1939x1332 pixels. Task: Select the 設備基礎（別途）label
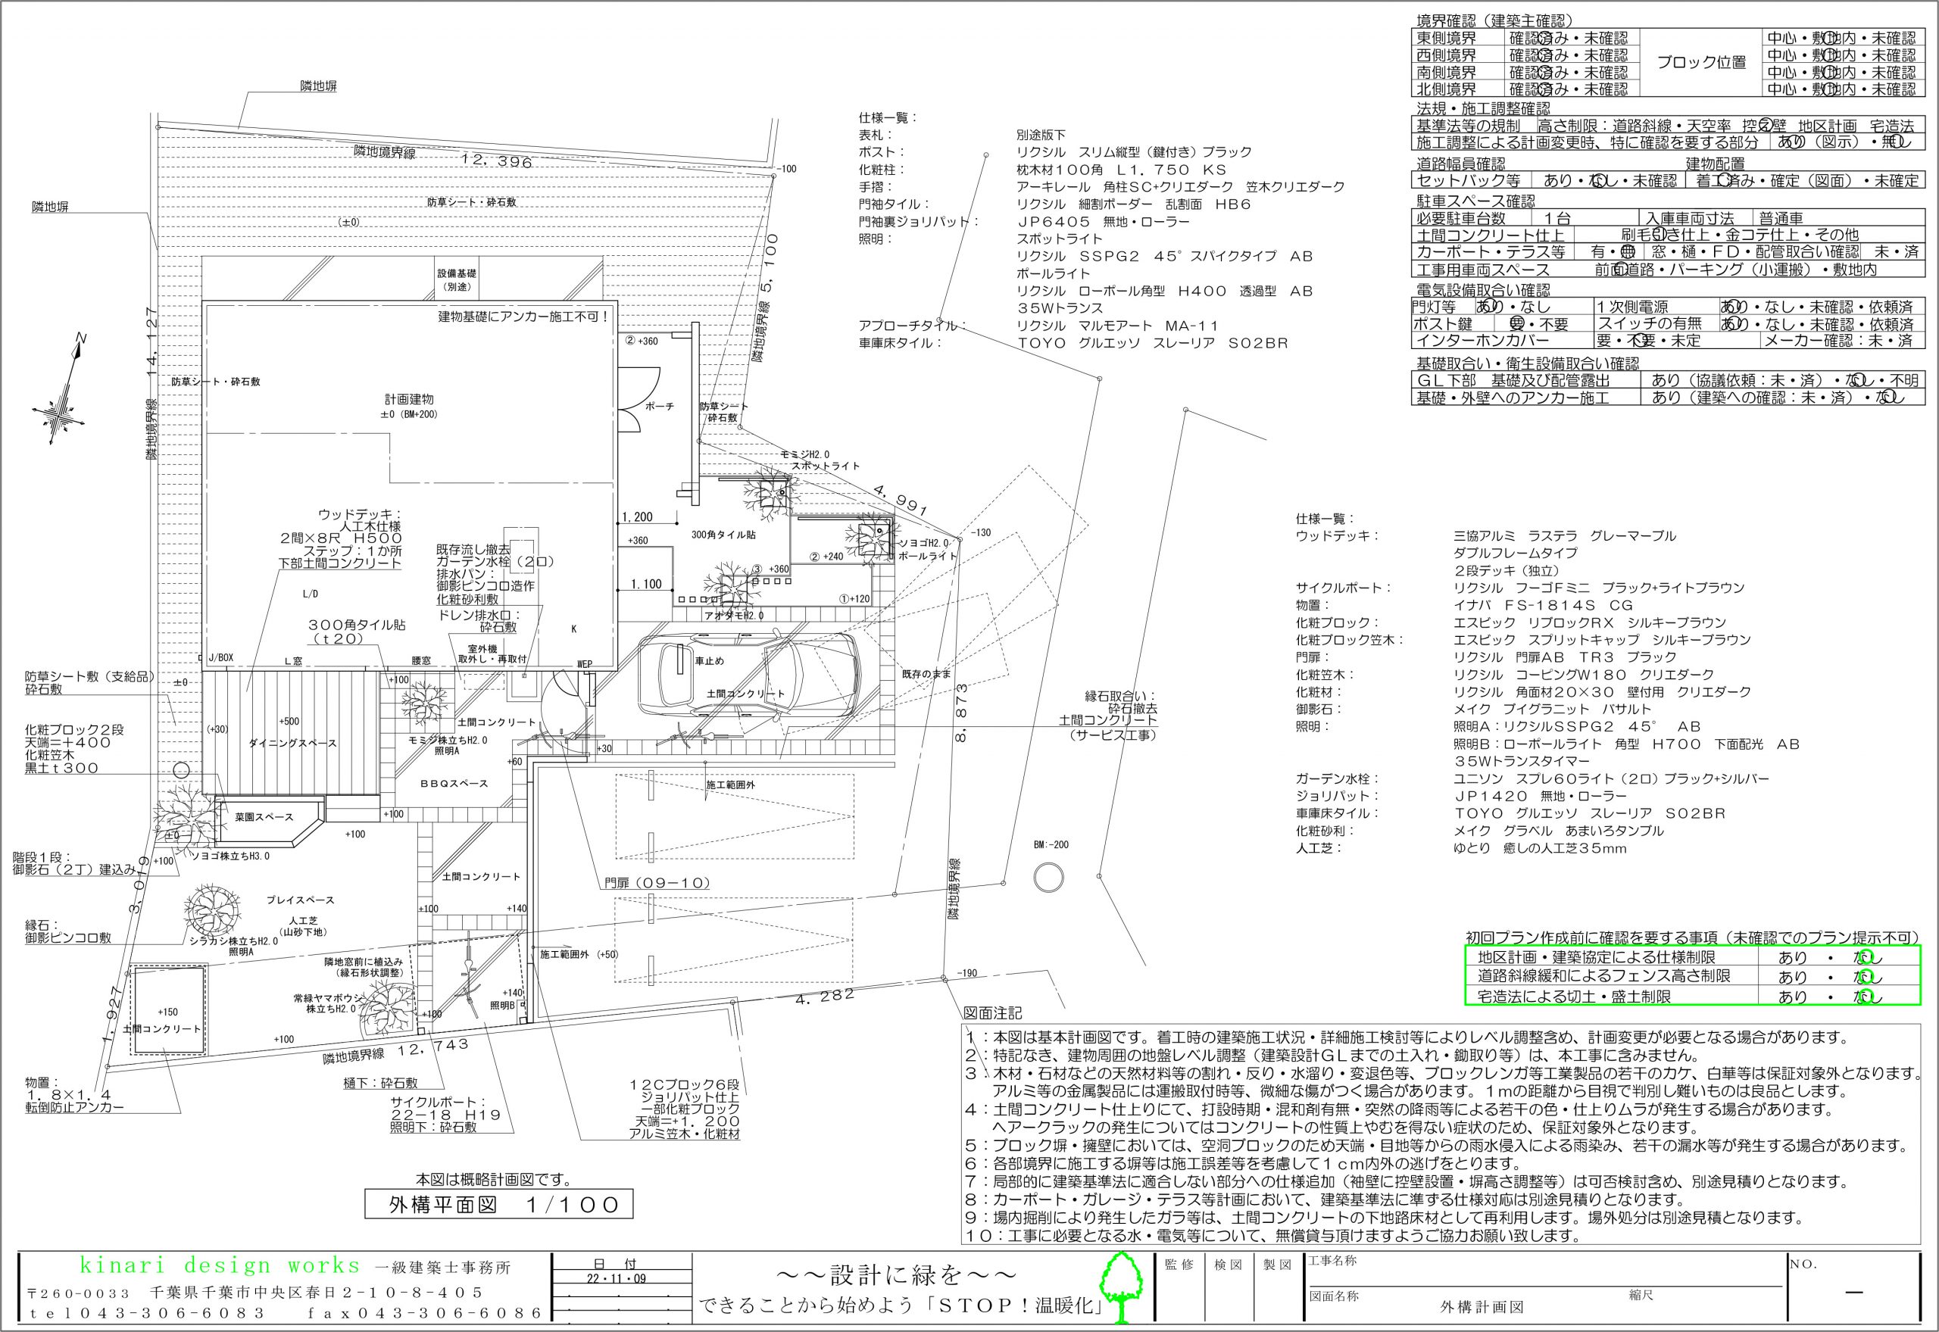point(457,279)
